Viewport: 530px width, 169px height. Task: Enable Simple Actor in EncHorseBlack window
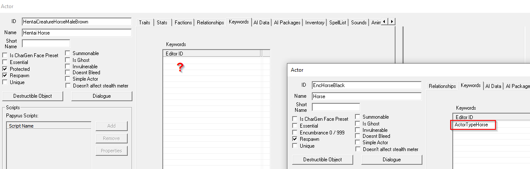(x=358, y=143)
